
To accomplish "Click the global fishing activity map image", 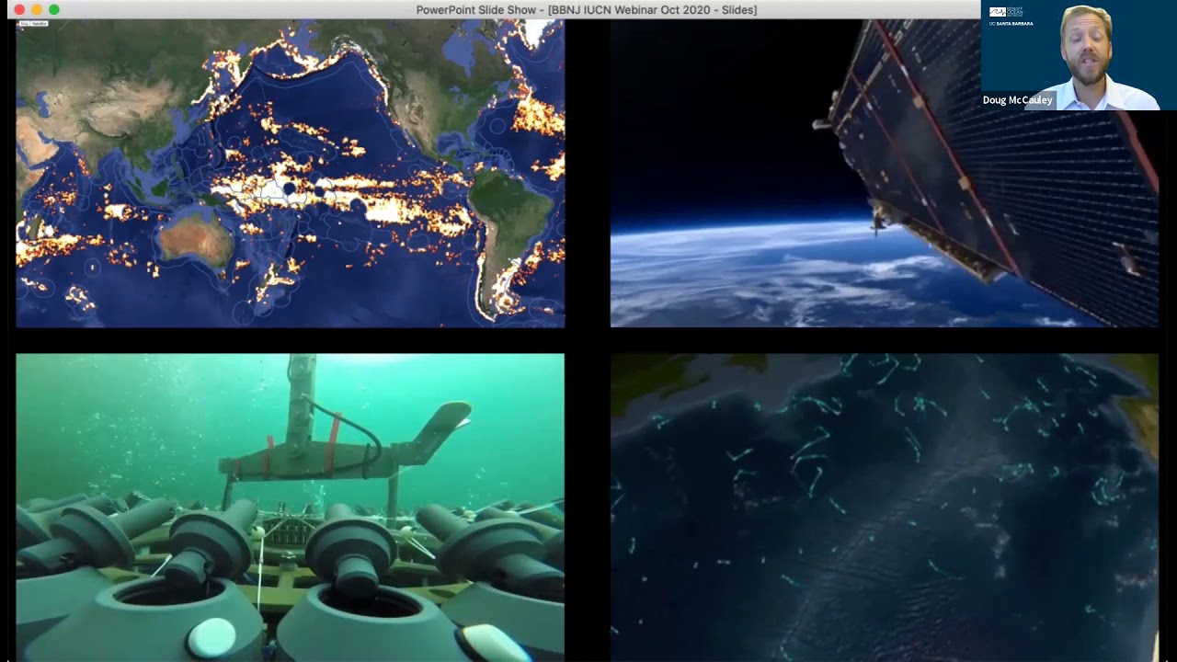I will [x=291, y=173].
